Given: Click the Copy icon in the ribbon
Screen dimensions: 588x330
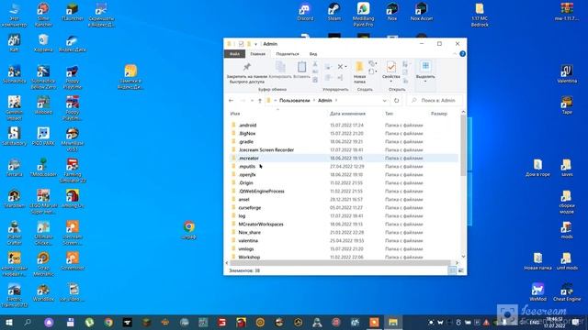Looking at the screenshot, I should tap(280, 67).
